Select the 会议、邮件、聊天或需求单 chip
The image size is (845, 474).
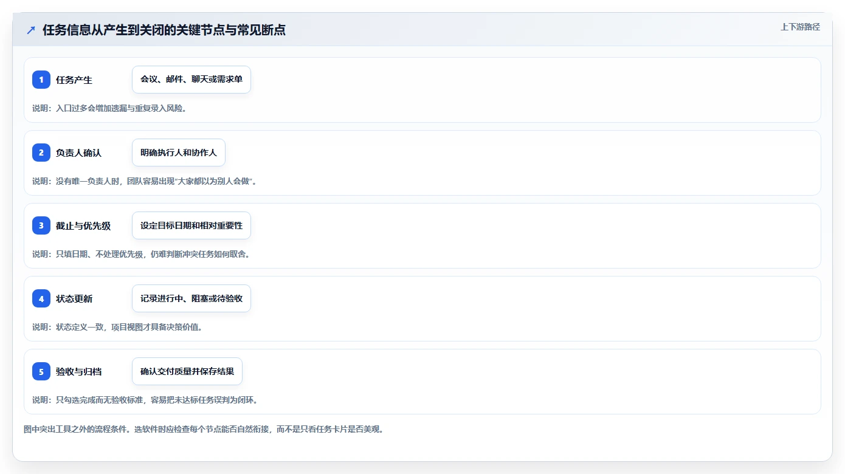click(191, 80)
